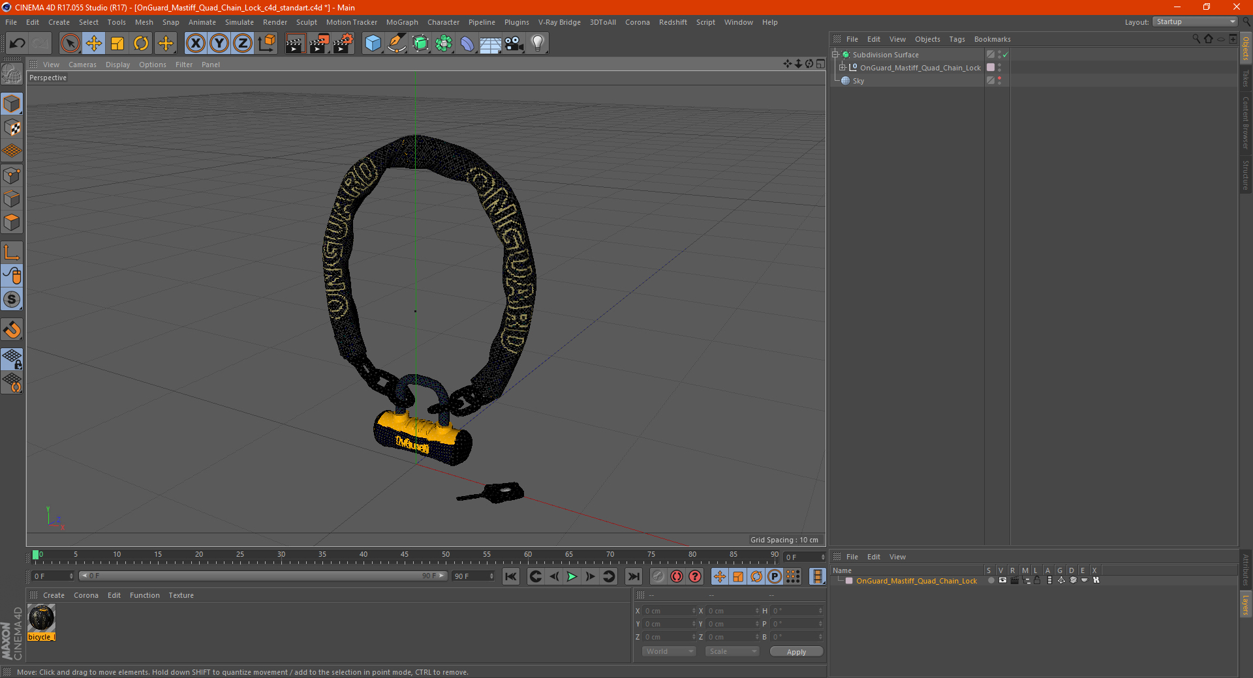This screenshot has height=678, width=1253.
Task: Switch to Model mode in left sidebar
Action: click(12, 104)
